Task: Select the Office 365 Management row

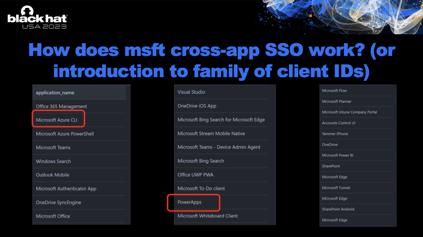Action: click(79, 106)
